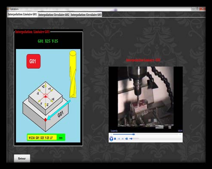Skip to next video track
This screenshot has width=212, height=169.
pyautogui.click(x=123, y=138)
